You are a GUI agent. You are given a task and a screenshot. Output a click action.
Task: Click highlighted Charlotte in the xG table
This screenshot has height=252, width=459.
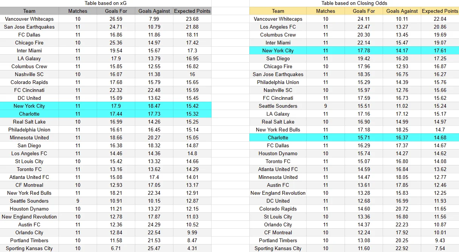tap(29, 114)
